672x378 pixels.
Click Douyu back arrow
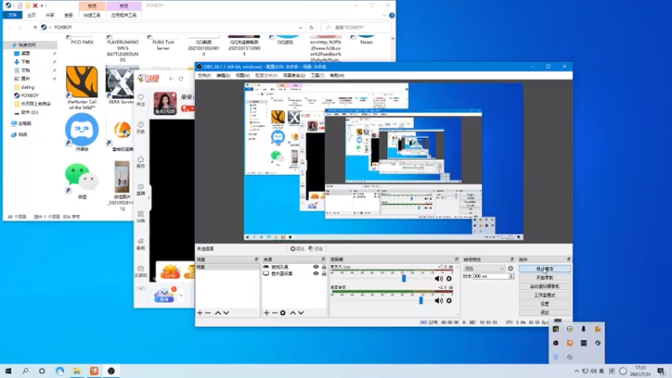[x=171, y=79]
